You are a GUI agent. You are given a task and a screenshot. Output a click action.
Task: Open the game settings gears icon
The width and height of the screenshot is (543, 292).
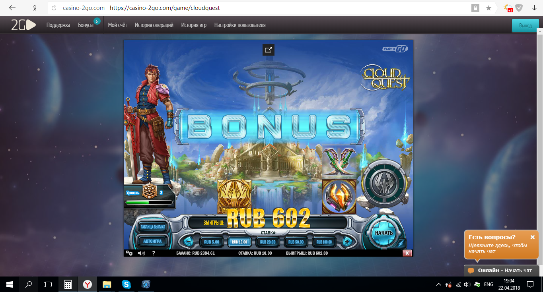tap(129, 253)
